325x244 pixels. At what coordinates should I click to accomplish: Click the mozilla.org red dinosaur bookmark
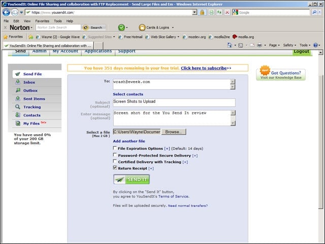[x=243, y=37]
